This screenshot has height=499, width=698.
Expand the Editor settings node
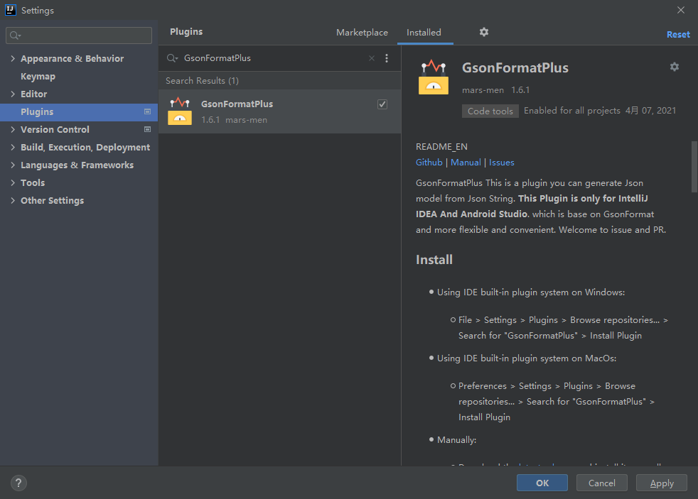(x=13, y=94)
